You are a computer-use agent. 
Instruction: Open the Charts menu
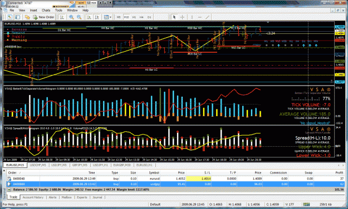click(46, 11)
